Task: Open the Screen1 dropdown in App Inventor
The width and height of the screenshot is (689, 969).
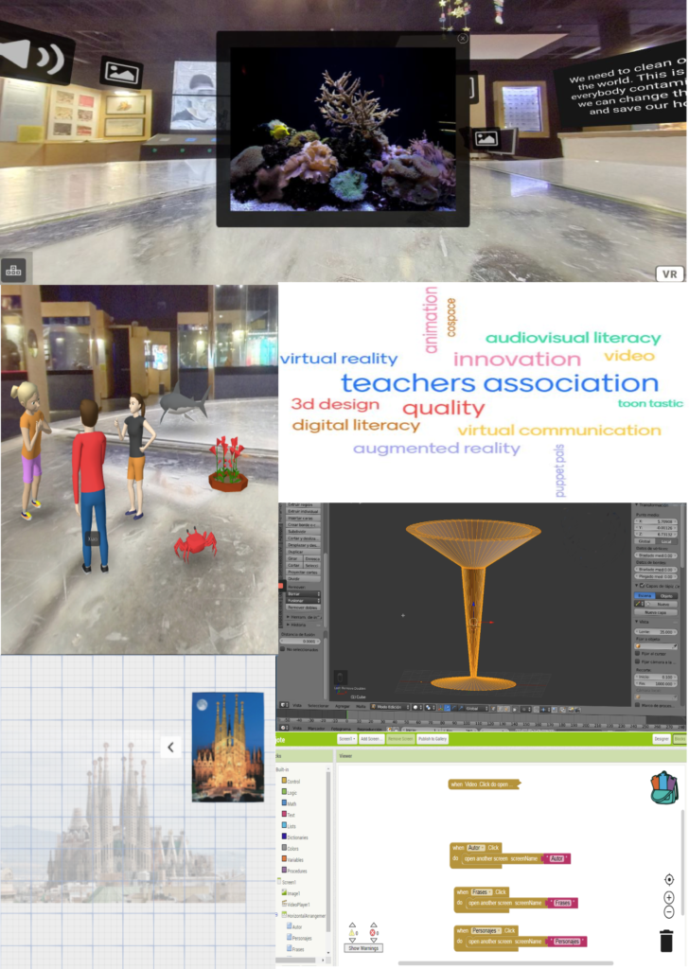Action: [346, 738]
